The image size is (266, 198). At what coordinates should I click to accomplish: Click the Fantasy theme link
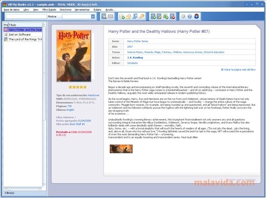point(167,52)
